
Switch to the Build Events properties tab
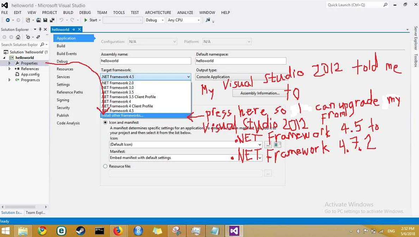(67, 53)
